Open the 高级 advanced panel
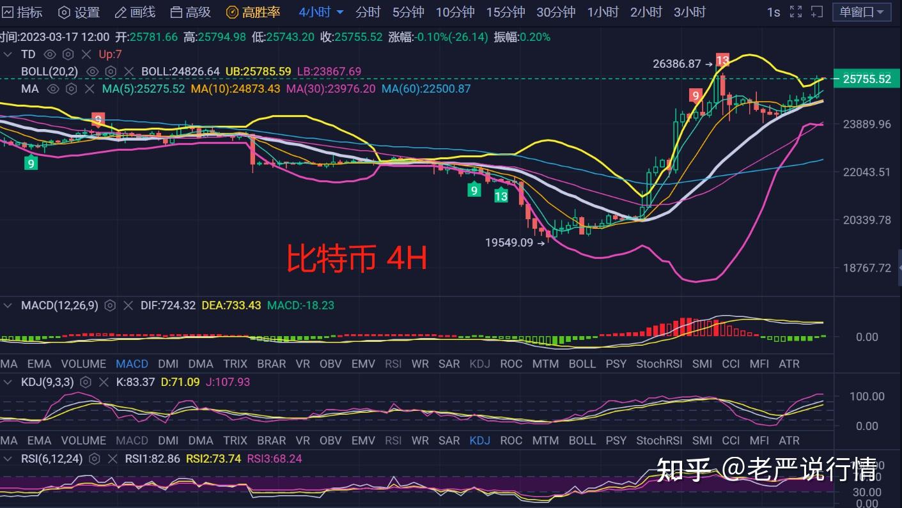Image resolution: width=902 pixels, height=508 pixels. [x=190, y=12]
